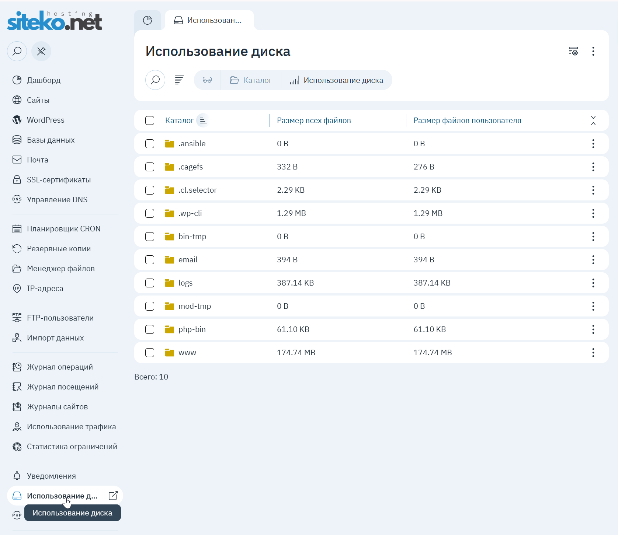The image size is (618, 535).
Task: Click the Резервные копии icon
Action: pyautogui.click(x=17, y=249)
